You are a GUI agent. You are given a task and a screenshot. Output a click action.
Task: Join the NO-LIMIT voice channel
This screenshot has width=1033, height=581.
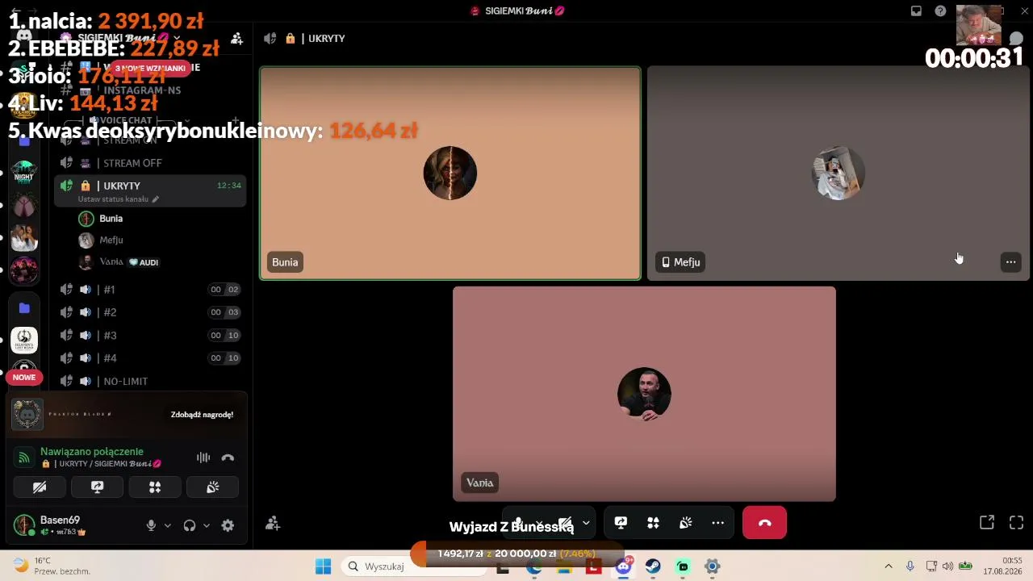click(x=150, y=381)
